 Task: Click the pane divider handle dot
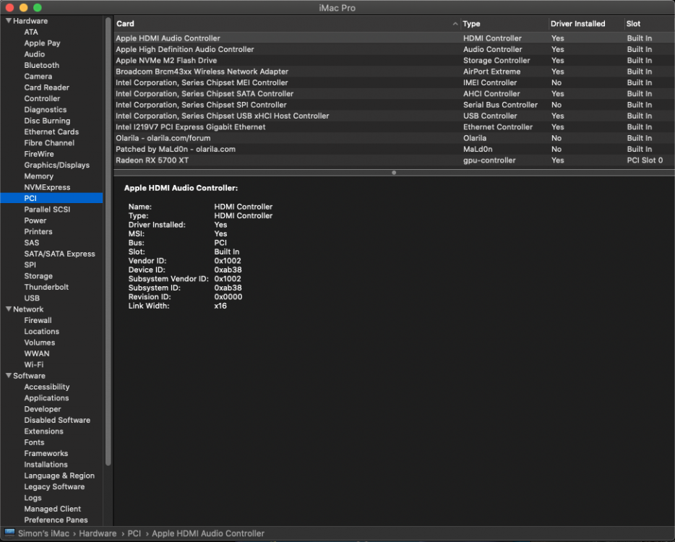(394, 173)
